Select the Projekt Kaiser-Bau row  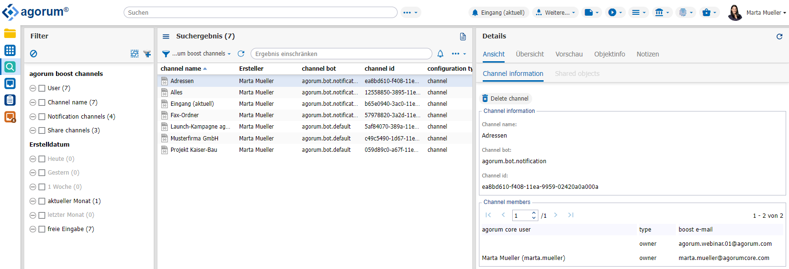(315, 150)
